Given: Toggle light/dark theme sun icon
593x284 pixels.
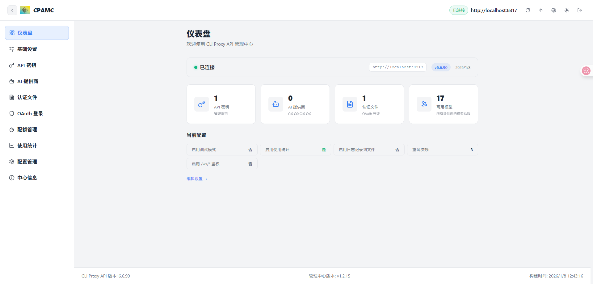Looking at the screenshot, I should [567, 10].
